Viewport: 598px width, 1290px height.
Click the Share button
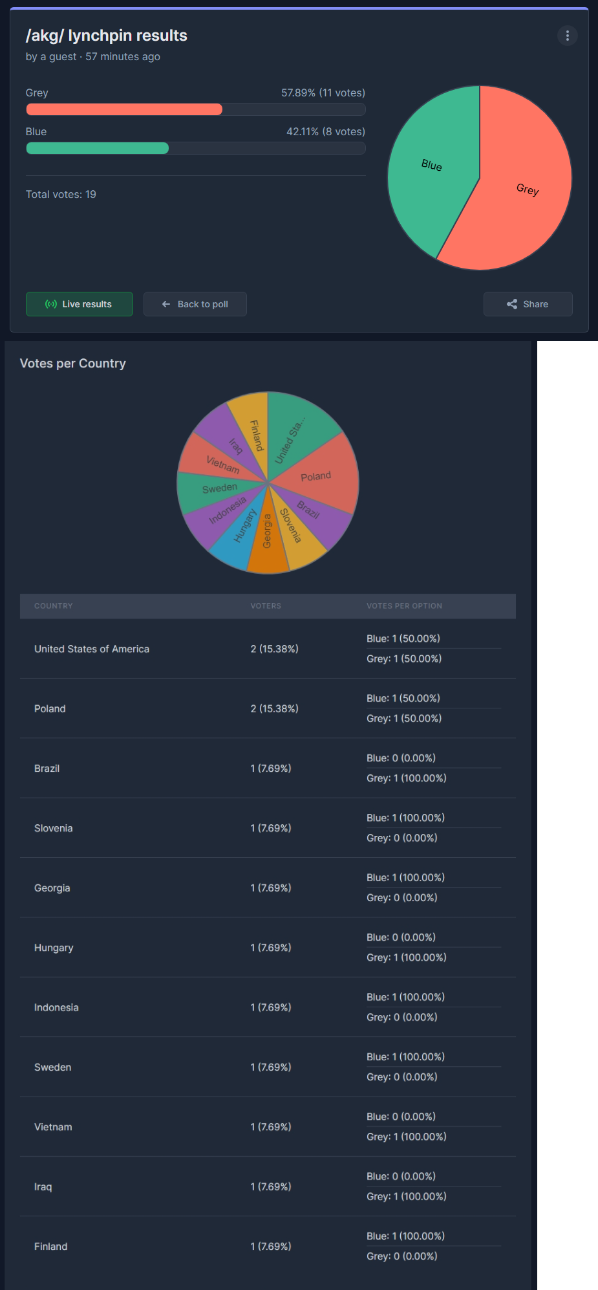click(x=528, y=304)
